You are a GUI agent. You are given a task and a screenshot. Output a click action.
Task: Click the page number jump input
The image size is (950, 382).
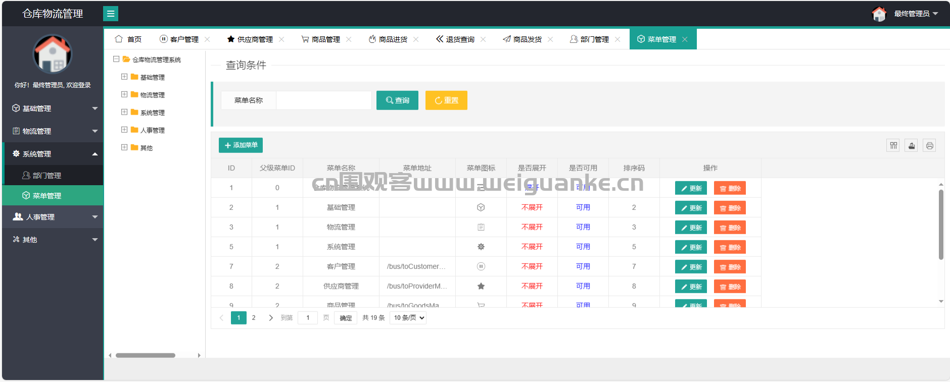(x=308, y=318)
